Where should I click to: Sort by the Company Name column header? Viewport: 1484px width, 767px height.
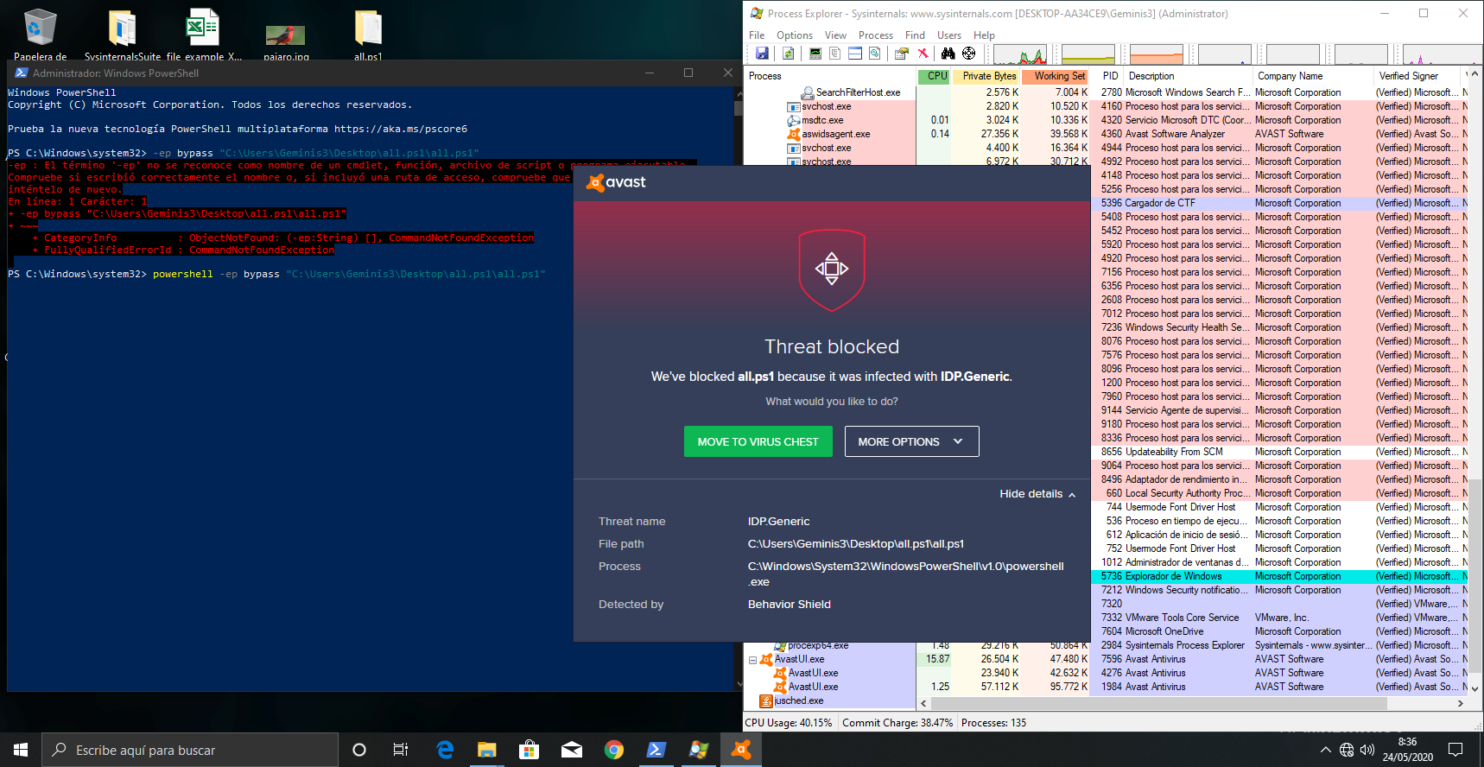pos(1312,76)
